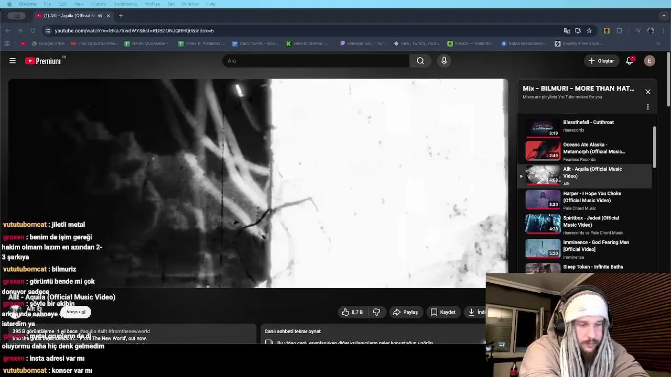Open the Google Drive bookmark
This screenshot has height=377, width=671.
point(48,43)
